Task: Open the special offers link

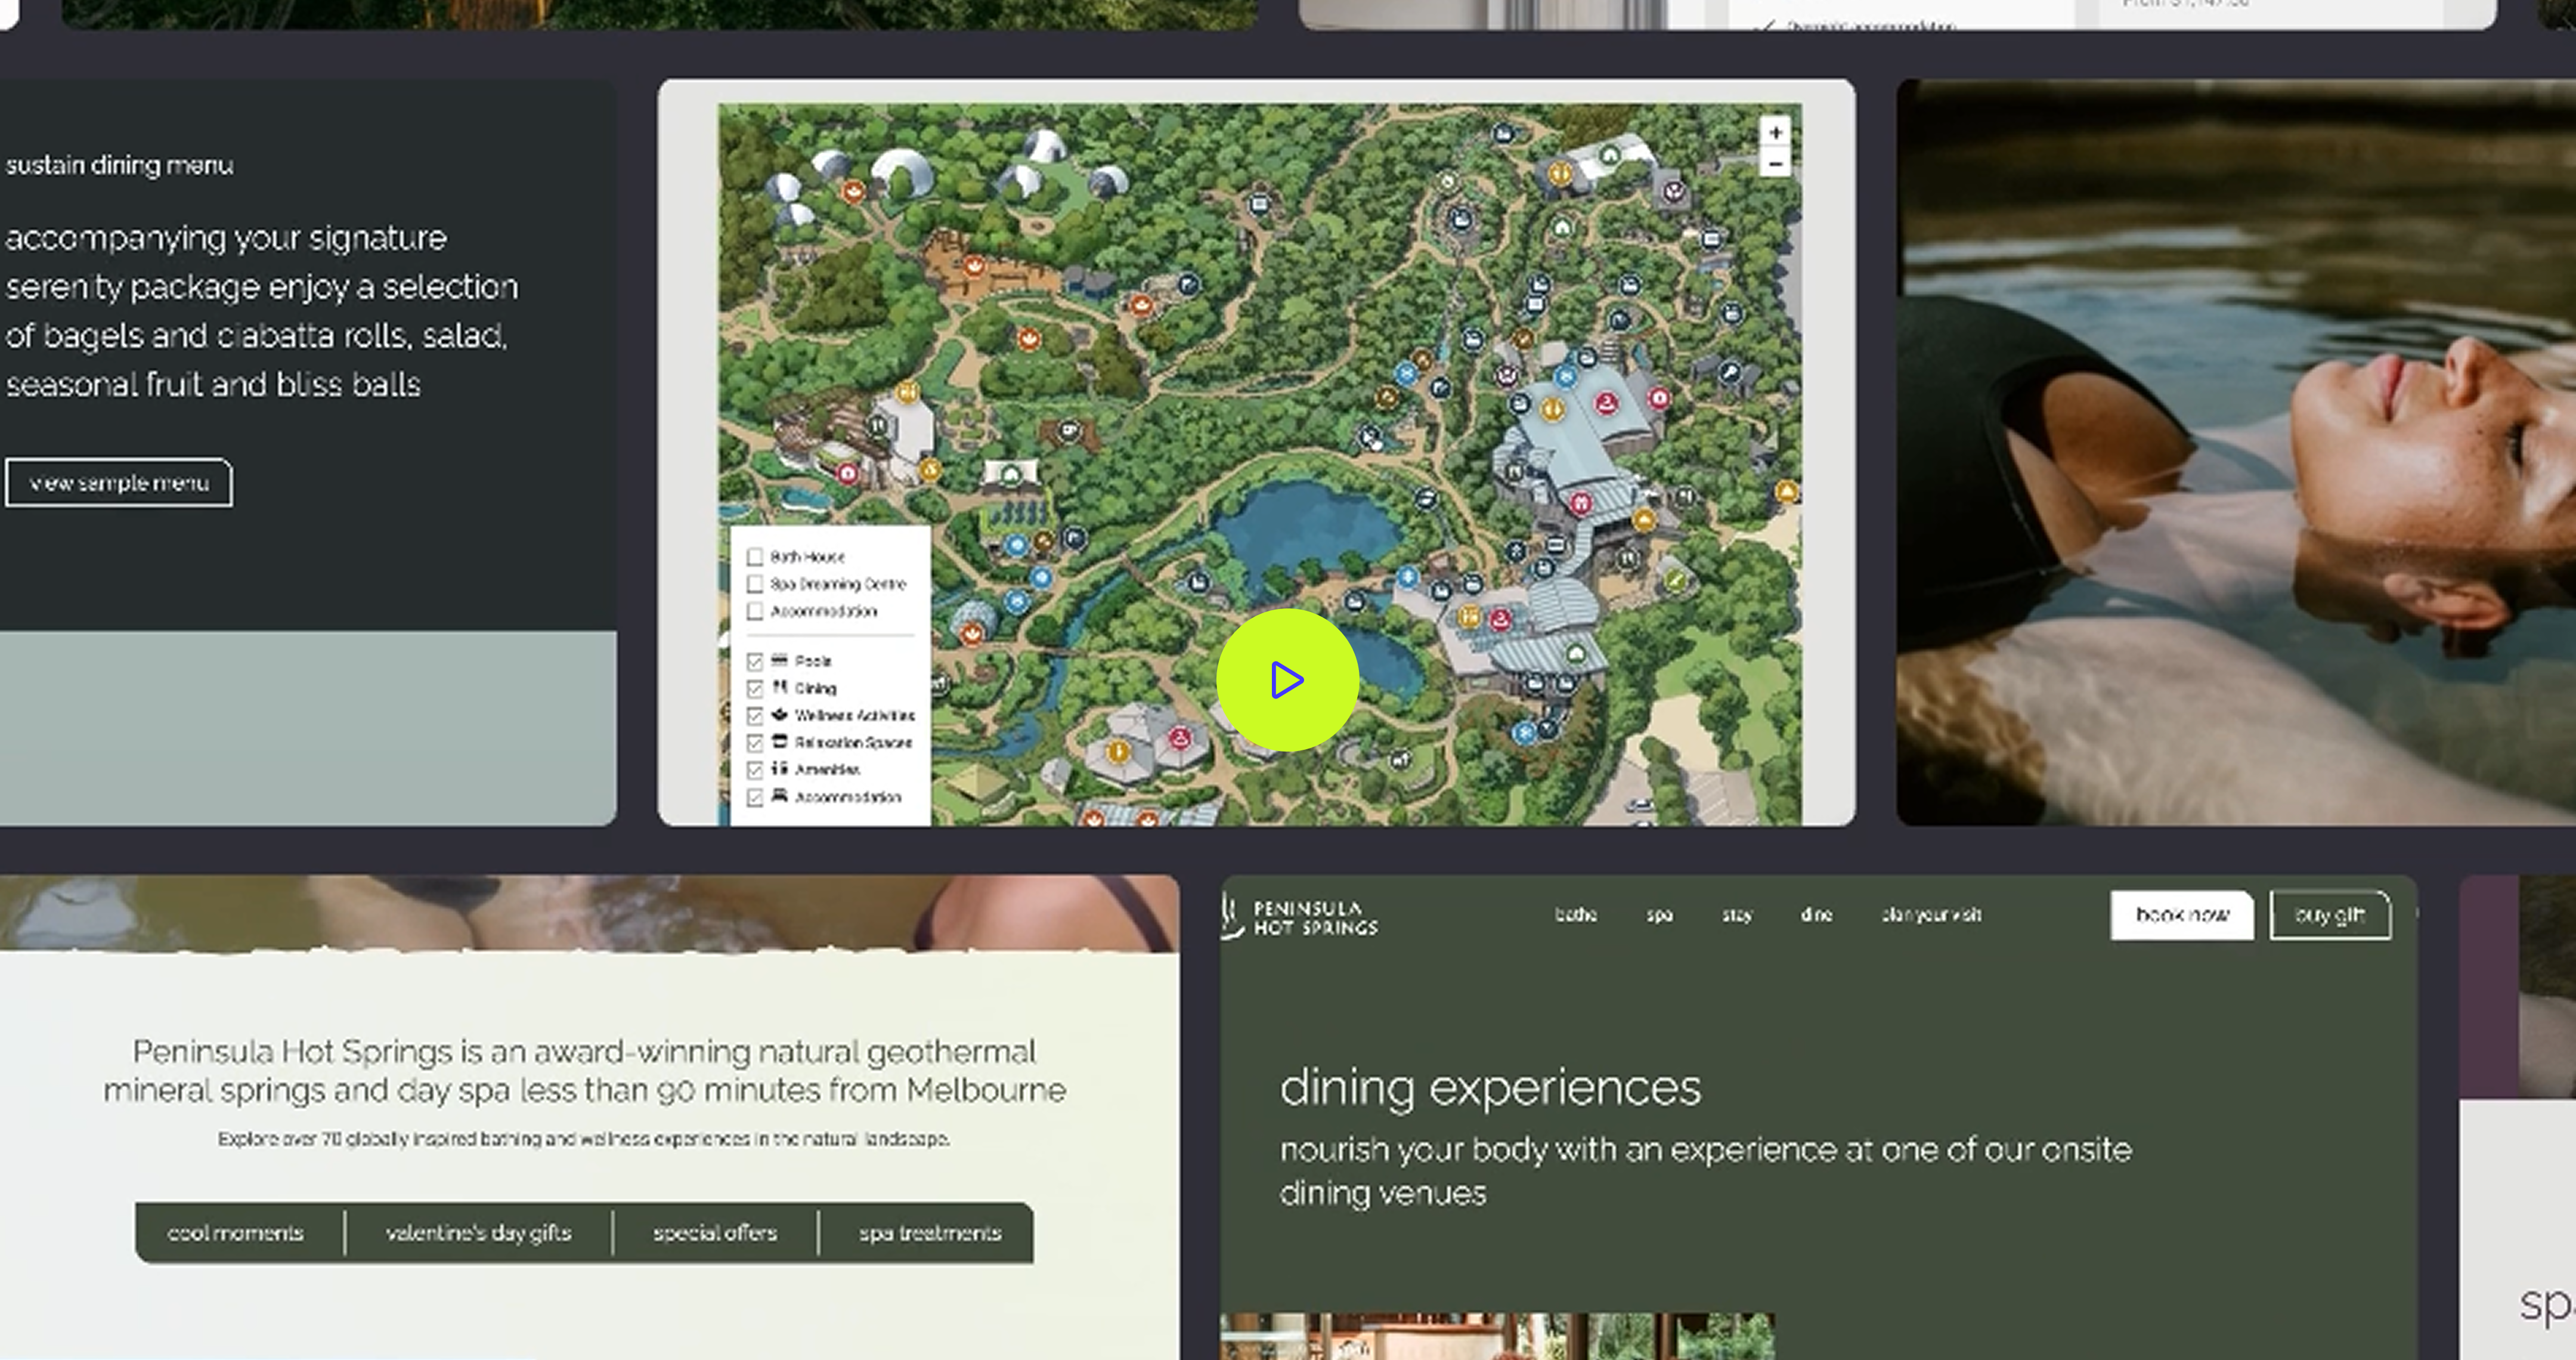Action: click(x=715, y=1233)
